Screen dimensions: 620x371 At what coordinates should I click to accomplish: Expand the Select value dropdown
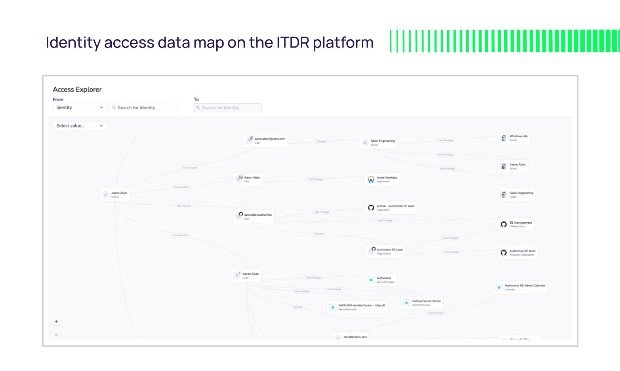(x=79, y=126)
